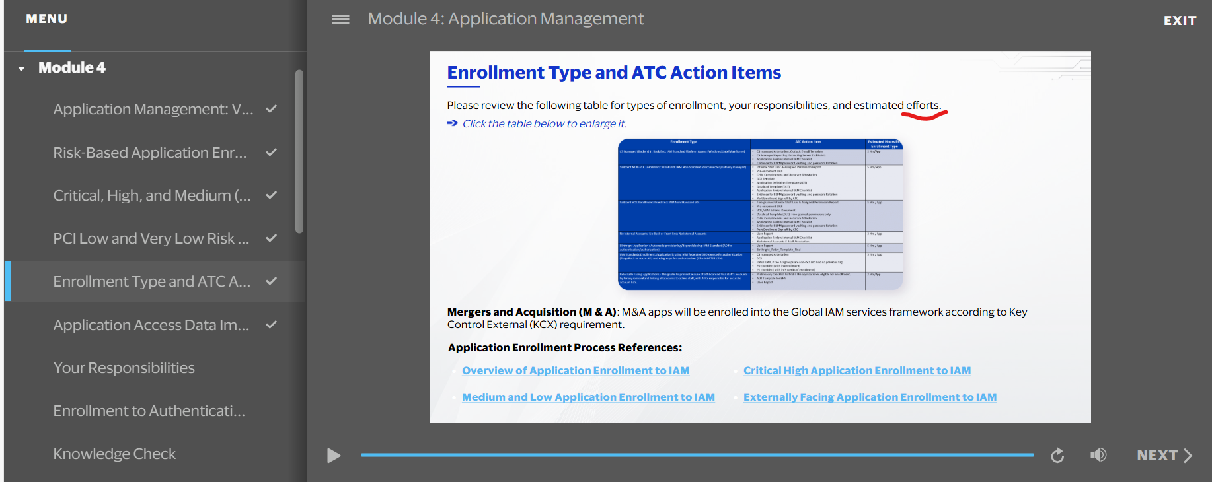Open Critical, High, and Medium lesson
Image resolution: width=1212 pixels, height=482 pixels.
pos(152,195)
